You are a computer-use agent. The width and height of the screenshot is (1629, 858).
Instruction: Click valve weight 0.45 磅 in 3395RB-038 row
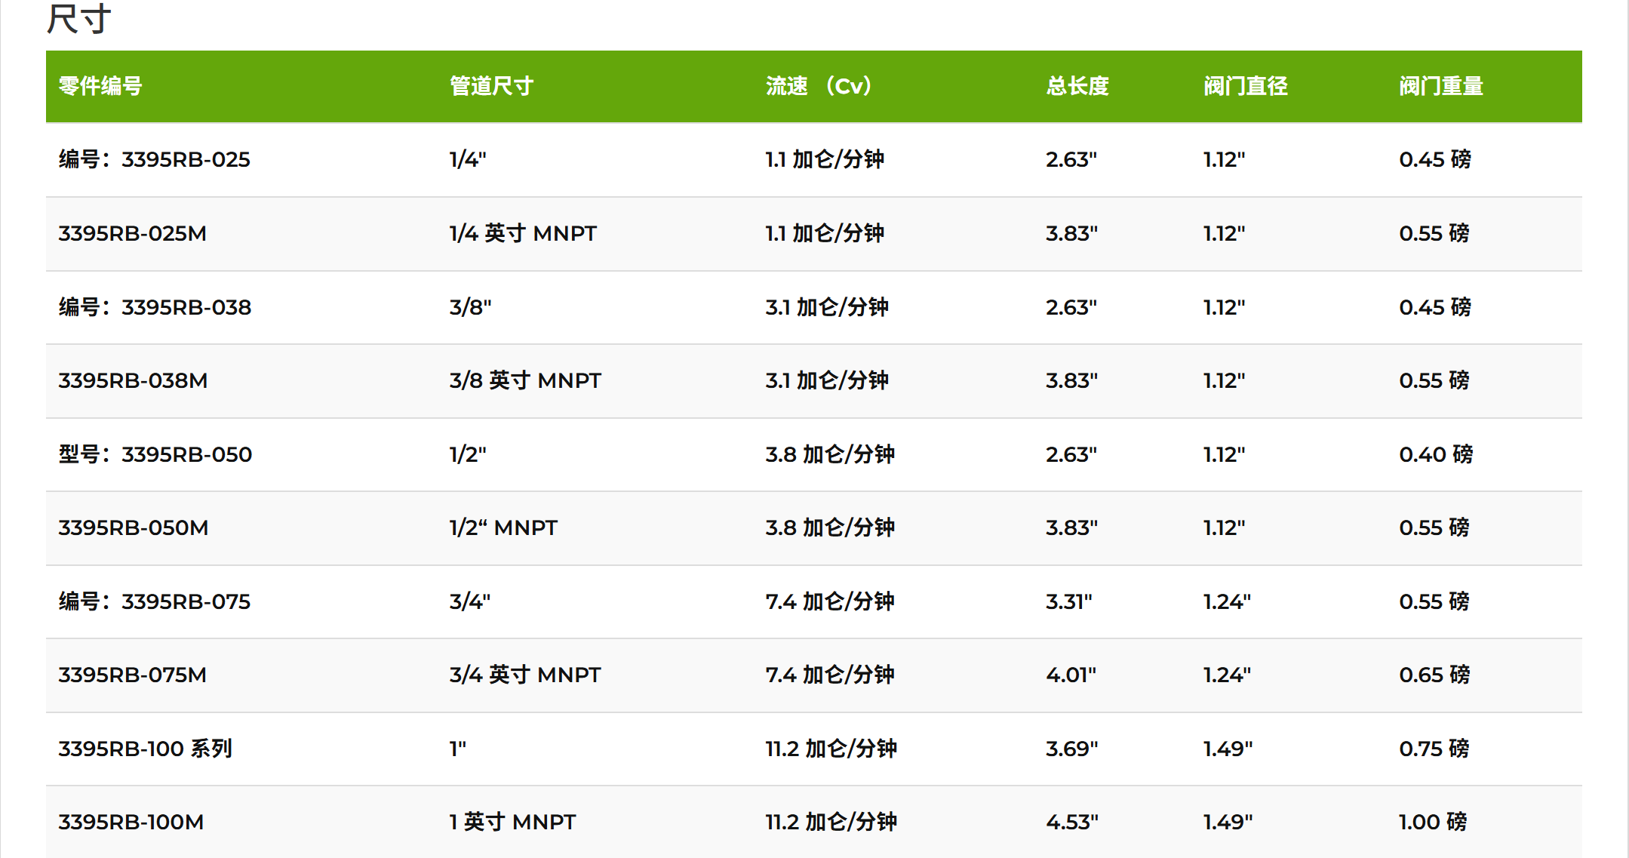point(1435,307)
